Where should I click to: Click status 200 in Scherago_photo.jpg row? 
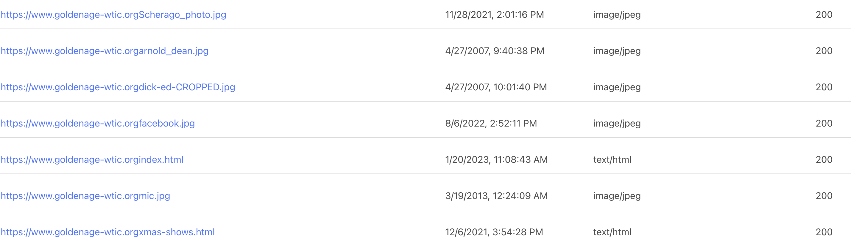(824, 15)
